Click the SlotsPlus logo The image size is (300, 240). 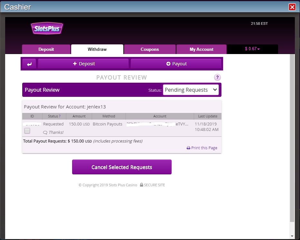pyautogui.click(x=47, y=29)
